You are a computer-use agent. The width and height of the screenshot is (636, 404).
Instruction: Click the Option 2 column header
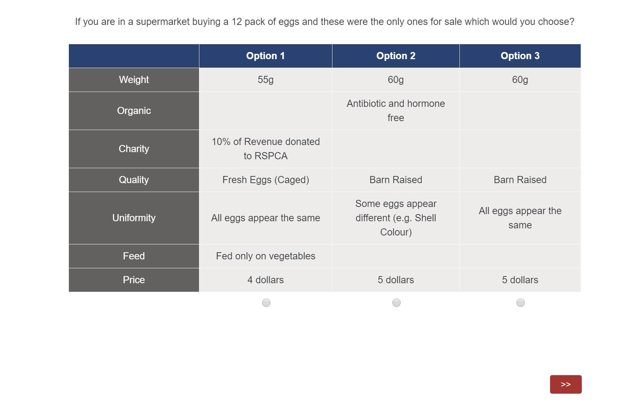pyautogui.click(x=396, y=56)
